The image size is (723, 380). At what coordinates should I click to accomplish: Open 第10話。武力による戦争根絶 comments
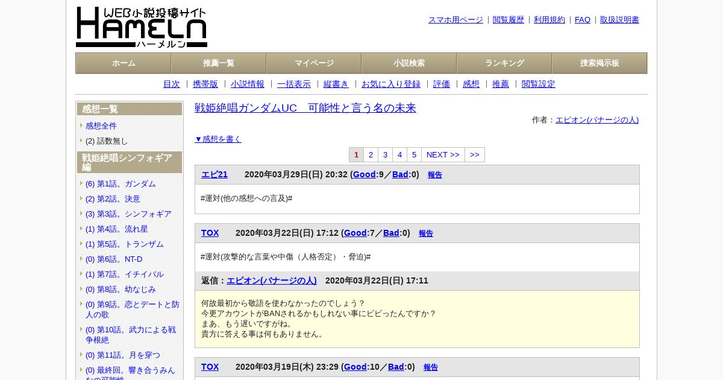click(x=131, y=335)
